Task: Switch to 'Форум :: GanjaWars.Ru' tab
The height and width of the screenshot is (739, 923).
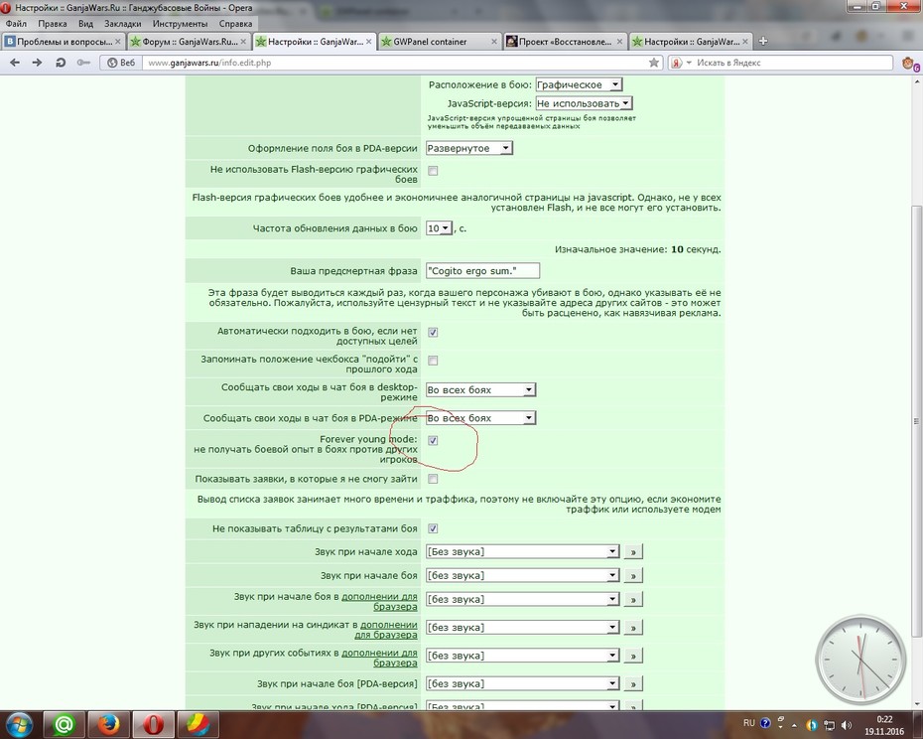Action: (x=189, y=42)
